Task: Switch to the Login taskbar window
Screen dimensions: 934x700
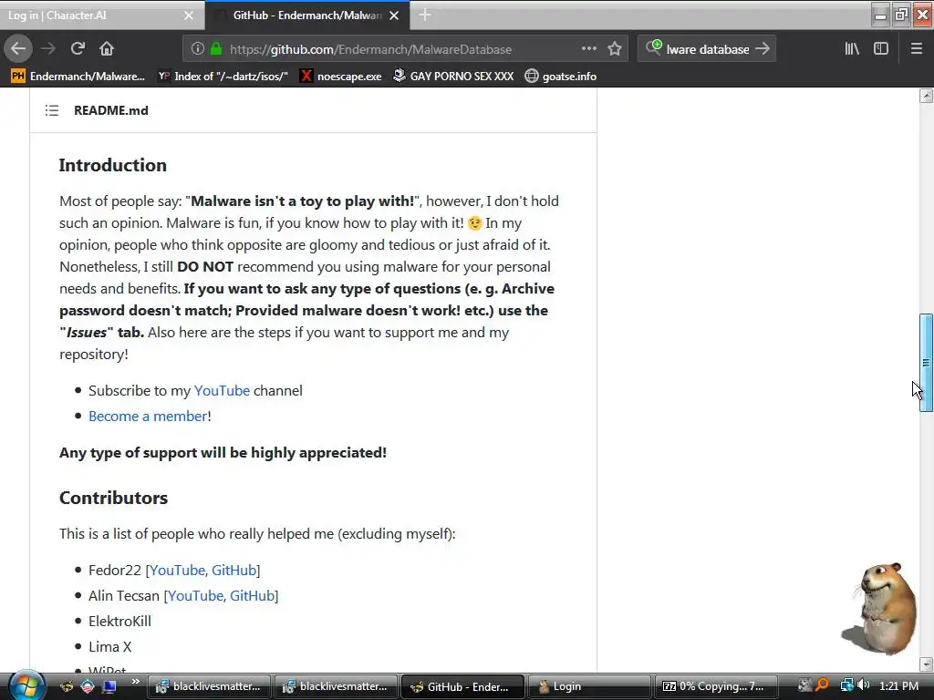Action: coord(588,686)
